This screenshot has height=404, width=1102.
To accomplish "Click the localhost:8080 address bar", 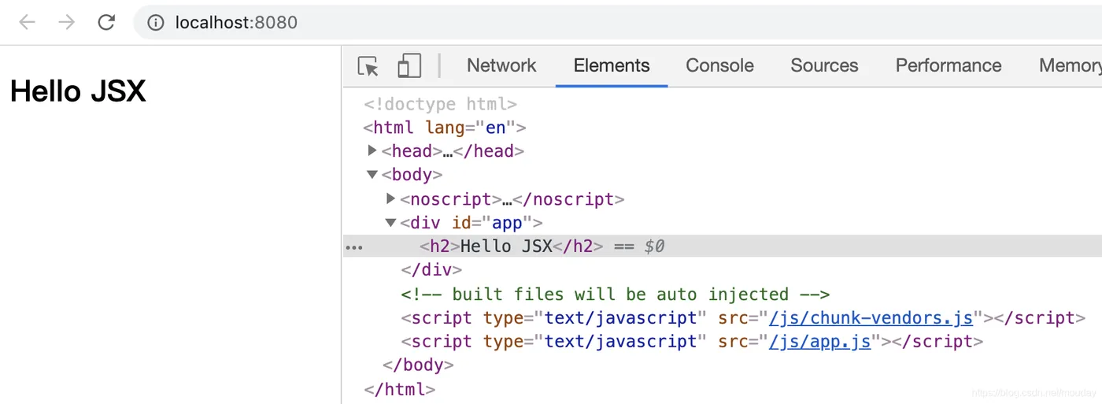I will [551, 23].
